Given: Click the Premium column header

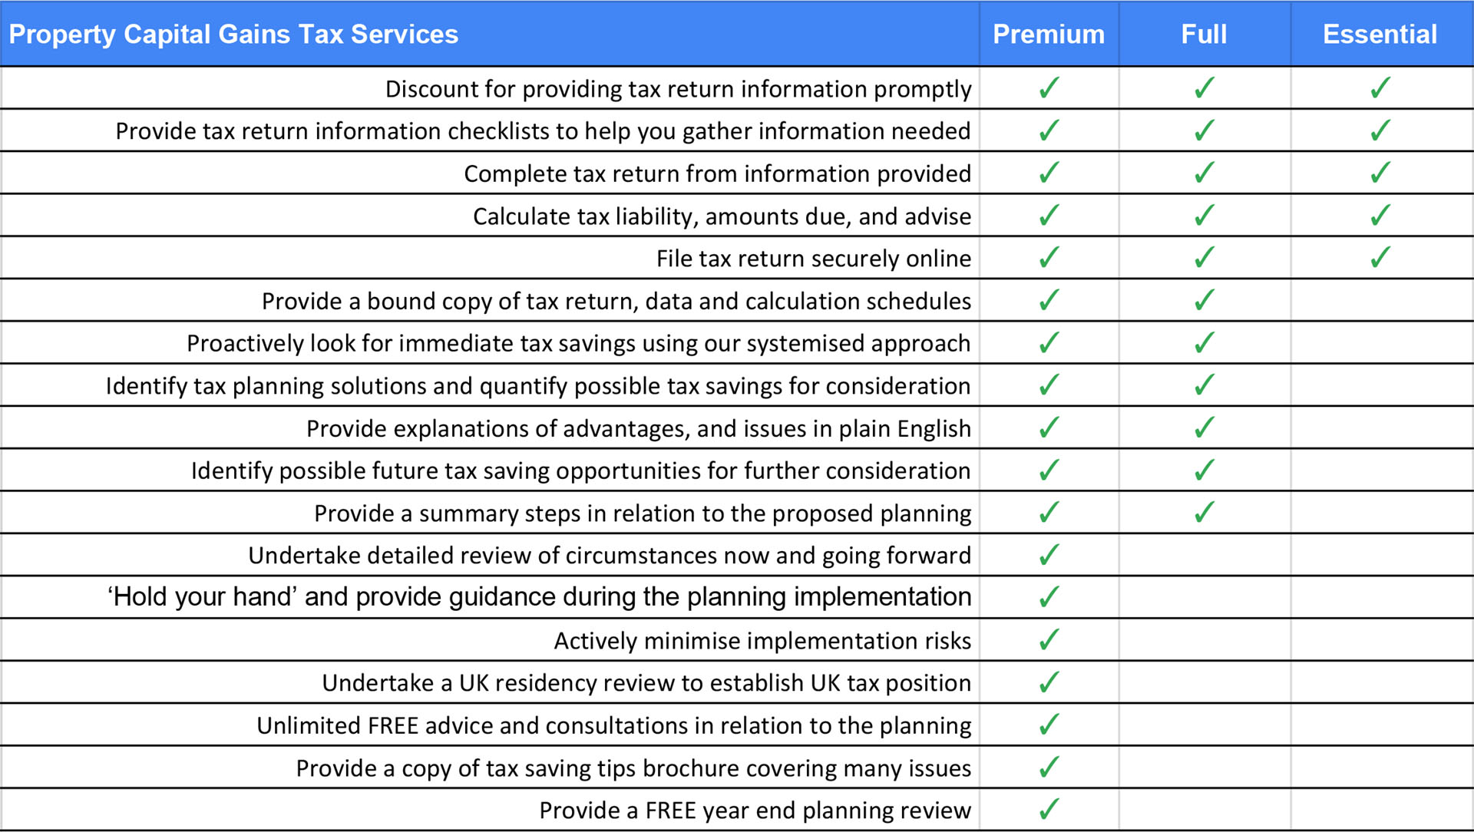Looking at the screenshot, I should tap(1049, 35).
